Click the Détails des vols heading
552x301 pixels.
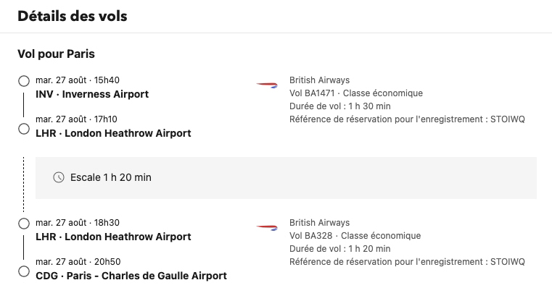click(72, 16)
